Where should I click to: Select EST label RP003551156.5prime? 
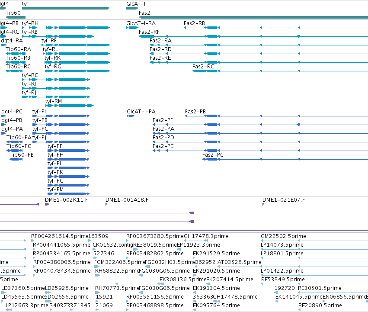coord(155,297)
